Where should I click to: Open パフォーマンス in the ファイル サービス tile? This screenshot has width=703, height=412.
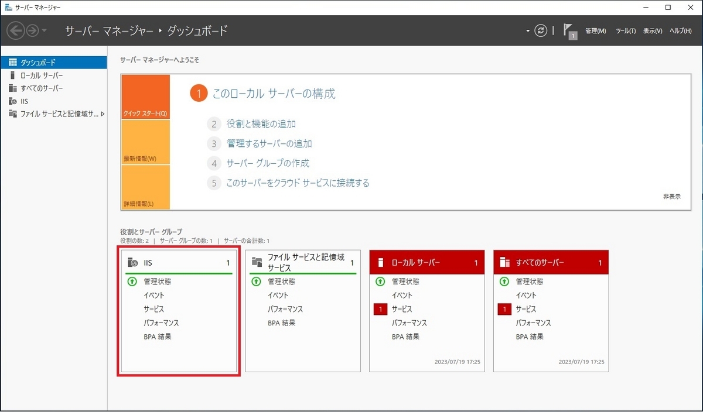(x=285, y=309)
